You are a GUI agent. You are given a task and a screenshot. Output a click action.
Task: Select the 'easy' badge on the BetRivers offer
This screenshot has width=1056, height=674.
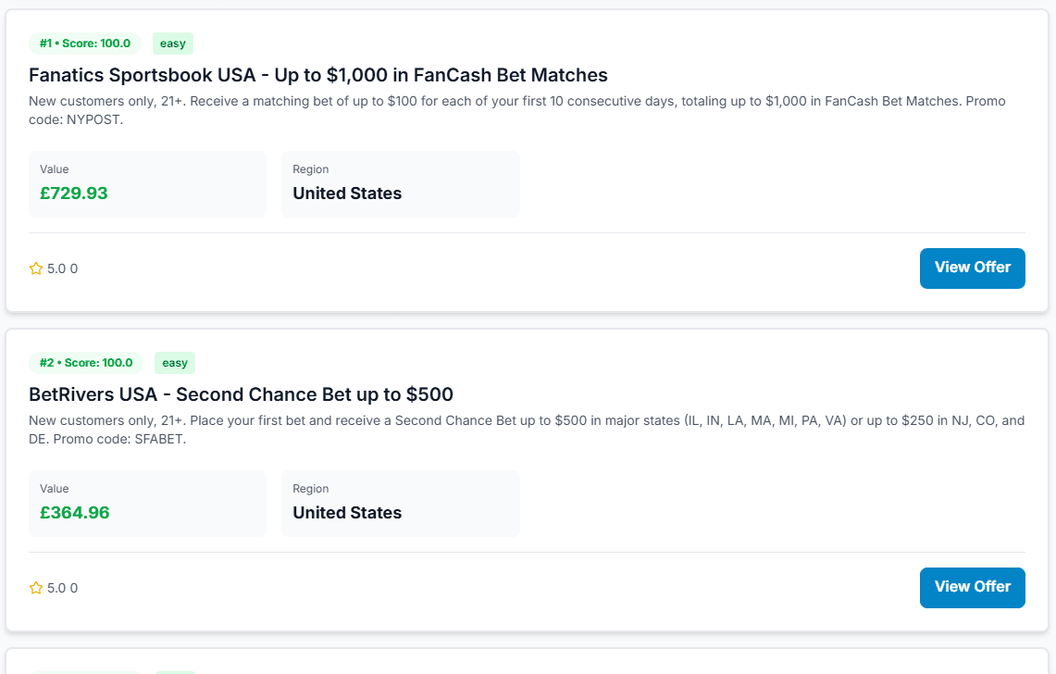coord(174,362)
